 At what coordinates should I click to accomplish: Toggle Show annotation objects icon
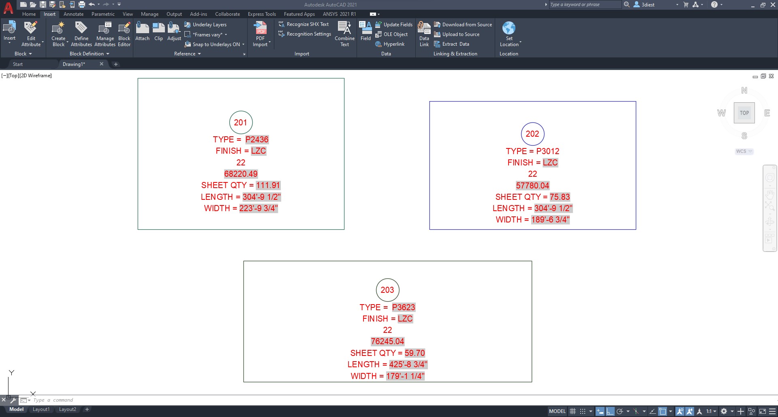pyautogui.click(x=680, y=411)
